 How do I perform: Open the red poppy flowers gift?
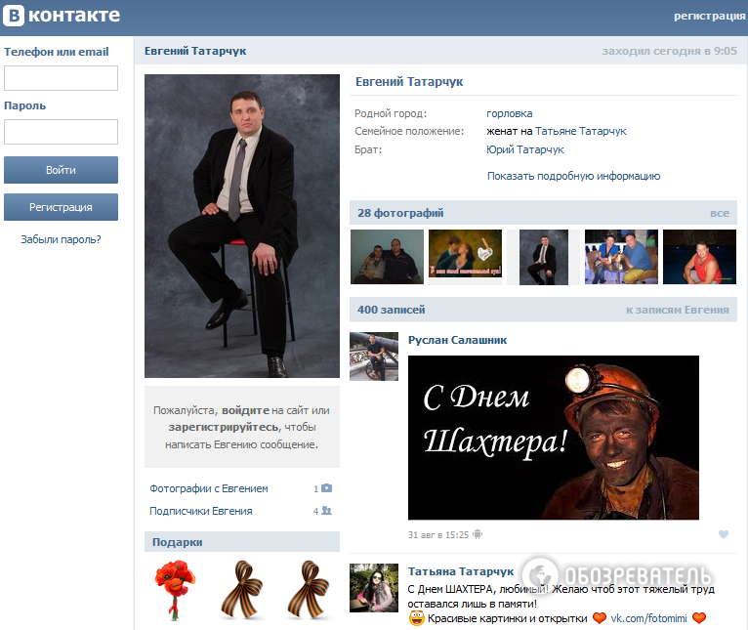click(x=174, y=590)
